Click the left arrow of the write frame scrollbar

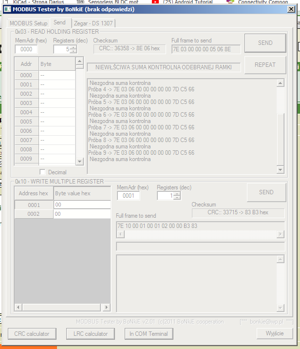click(120, 234)
